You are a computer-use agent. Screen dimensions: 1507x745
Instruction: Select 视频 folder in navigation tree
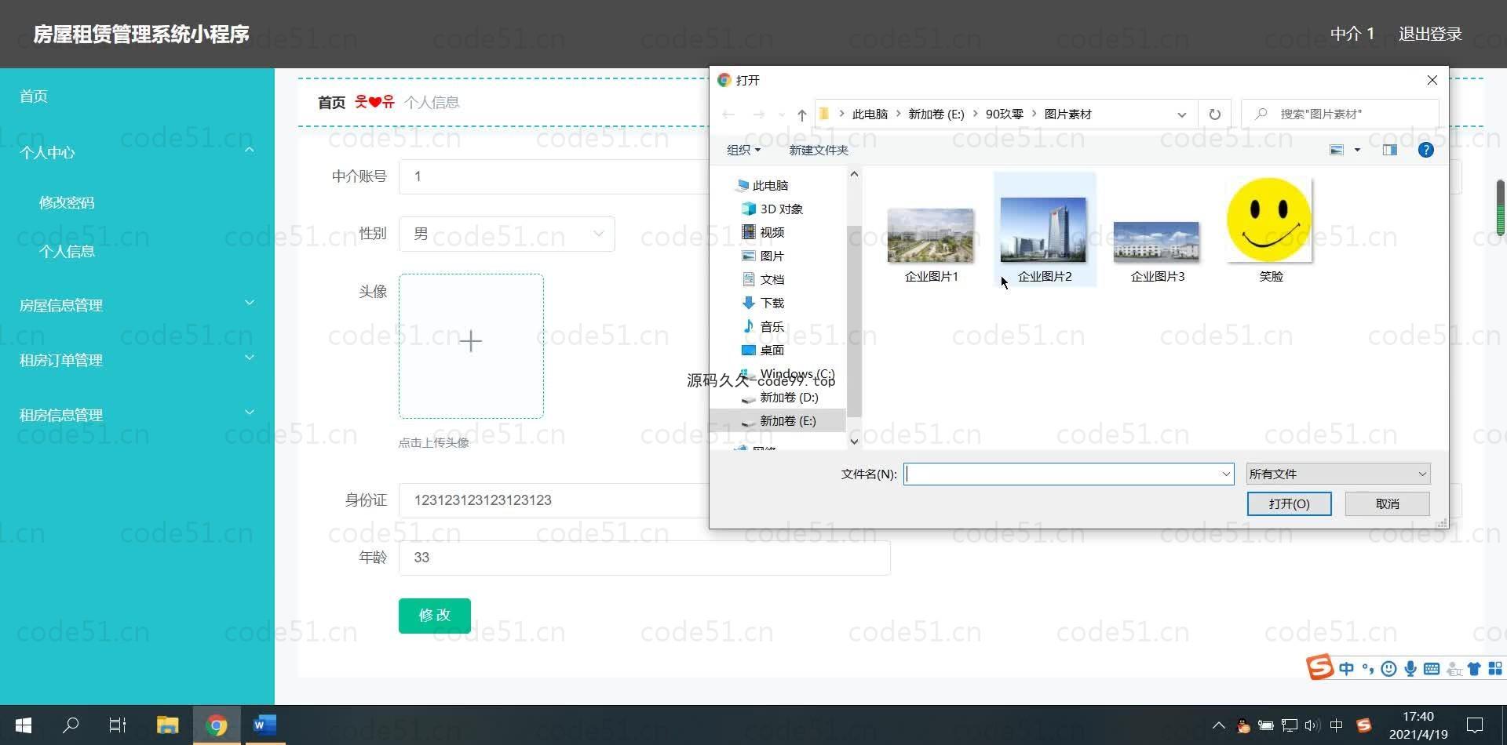coord(763,232)
